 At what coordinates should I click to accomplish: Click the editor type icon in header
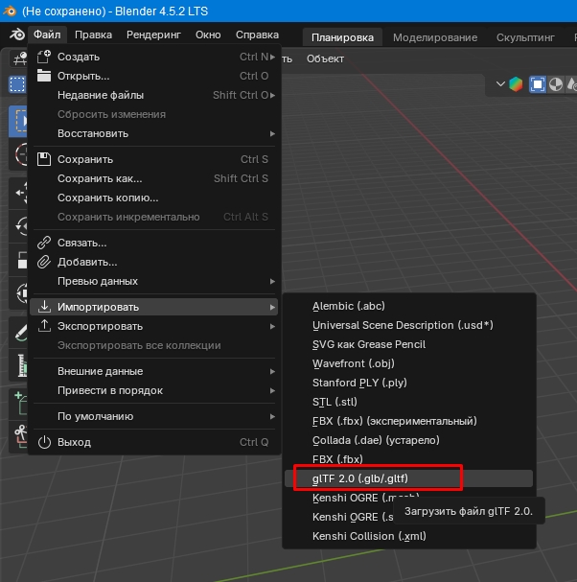(x=18, y=58)
